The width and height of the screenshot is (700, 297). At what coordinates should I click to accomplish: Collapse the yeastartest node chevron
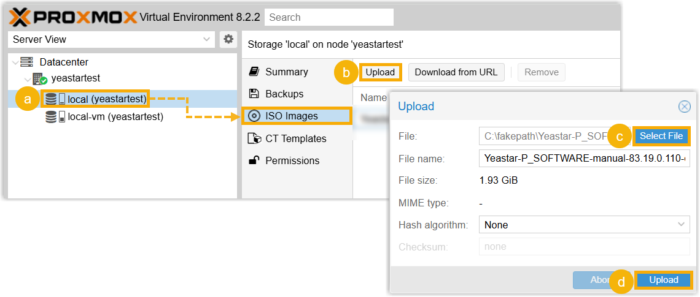tap(26, 79)
